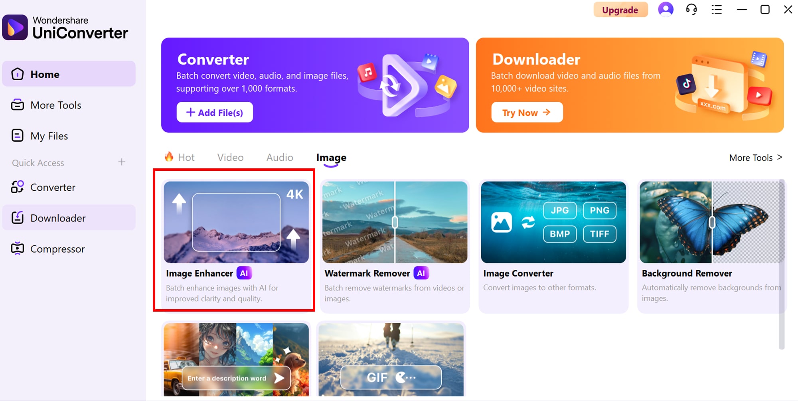Click Add File(s) in Converter banner
798x401 pixels.
[215, 112]
